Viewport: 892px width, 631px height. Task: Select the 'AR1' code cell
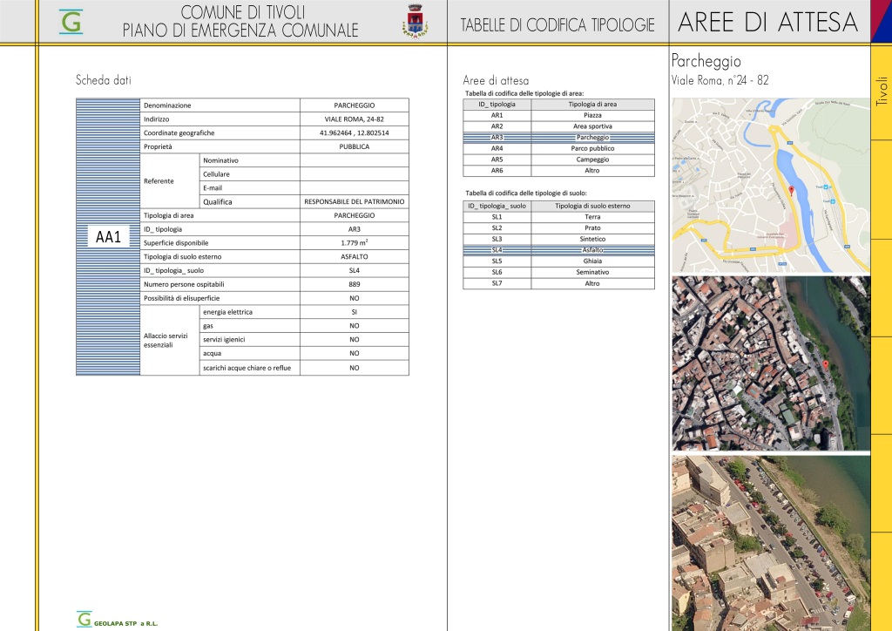click(x=497, y=116)
